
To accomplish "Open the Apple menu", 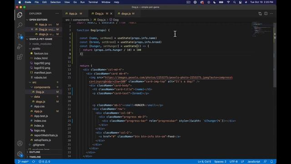I will coord(20,2).
